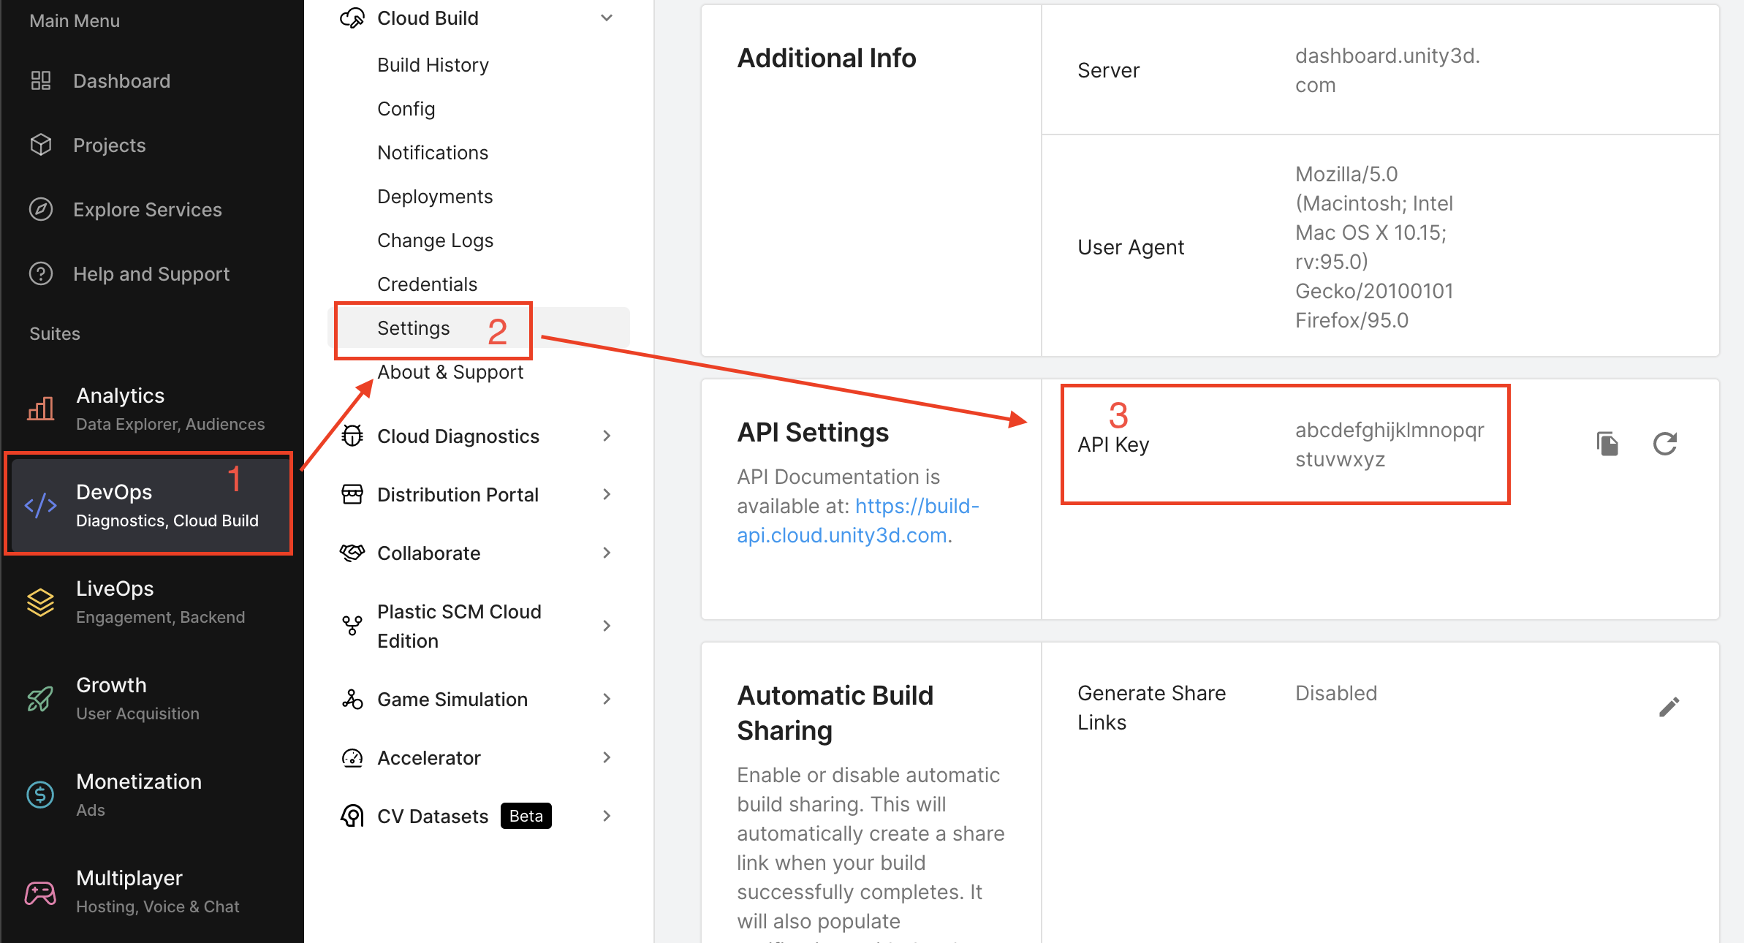The height and width of the screenshot is (943, 1744).
Task: Open About & Support page
Action: [450, 372]
